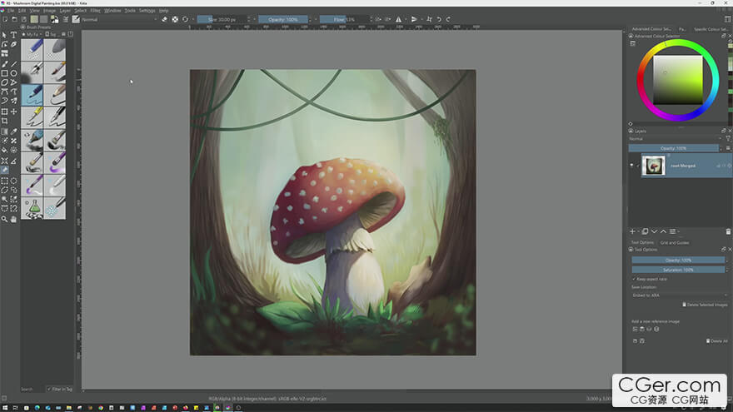Click the root Merged layer thumbnail
This screenshot has width=733, height=412.
pos(653,166)
